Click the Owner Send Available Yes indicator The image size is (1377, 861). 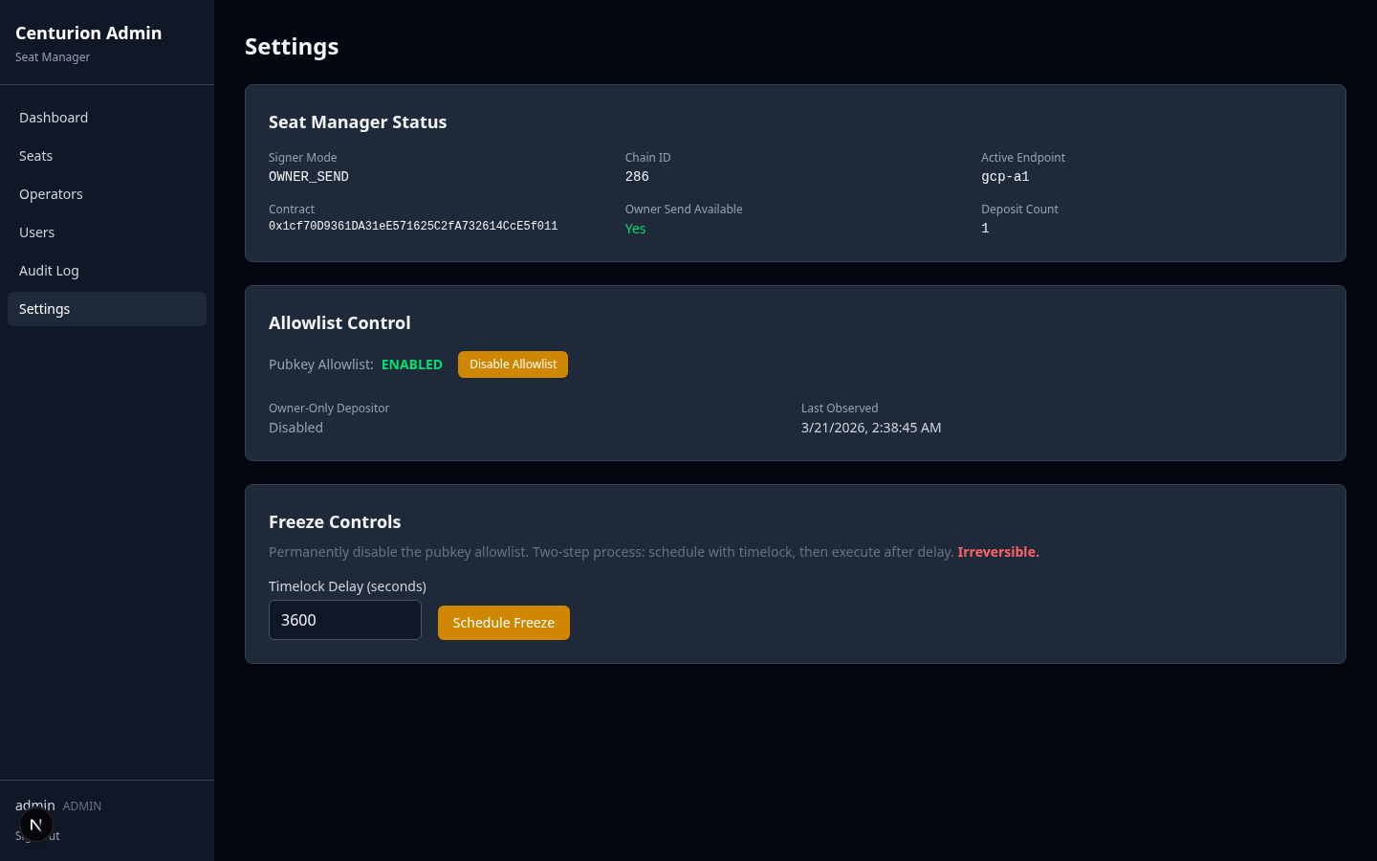635,229
